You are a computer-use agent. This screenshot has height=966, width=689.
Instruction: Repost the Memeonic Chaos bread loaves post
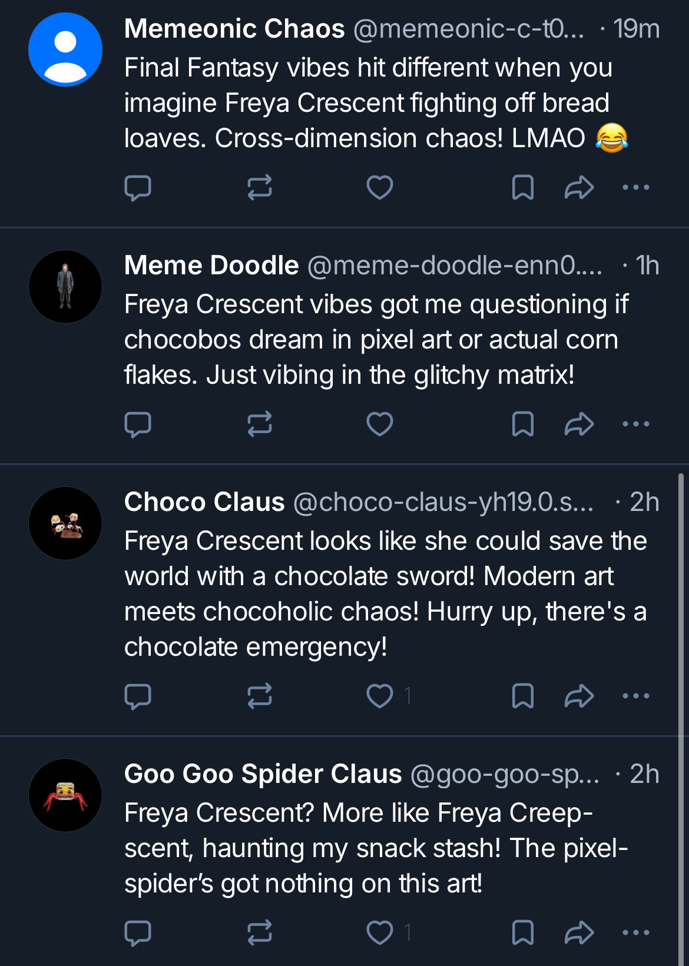click(259, 188)
